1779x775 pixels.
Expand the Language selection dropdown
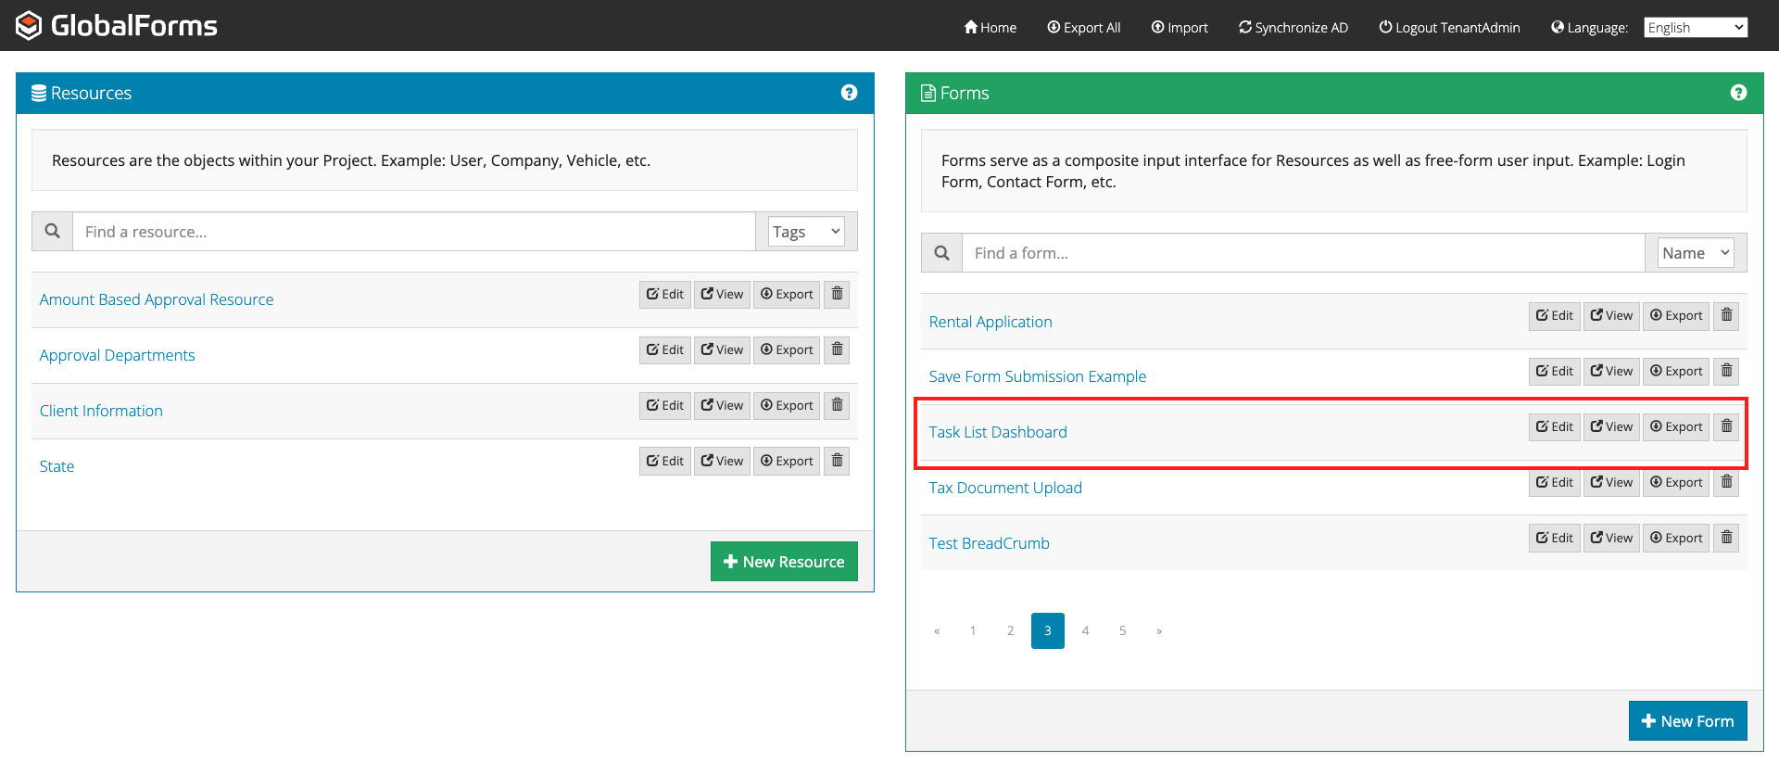(x=1696, y=28)
